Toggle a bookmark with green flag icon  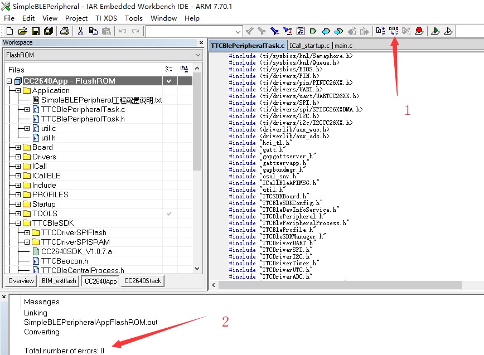coord(313,31)
